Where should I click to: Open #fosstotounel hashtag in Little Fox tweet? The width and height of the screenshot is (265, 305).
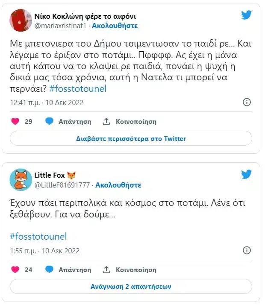click(x=38, y=236)
